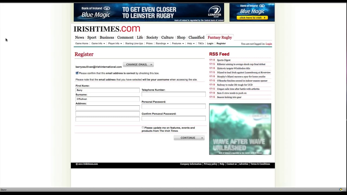Open Privacy policy footer link
Viewport: 347px width, 195px height.
pos(210,164)
